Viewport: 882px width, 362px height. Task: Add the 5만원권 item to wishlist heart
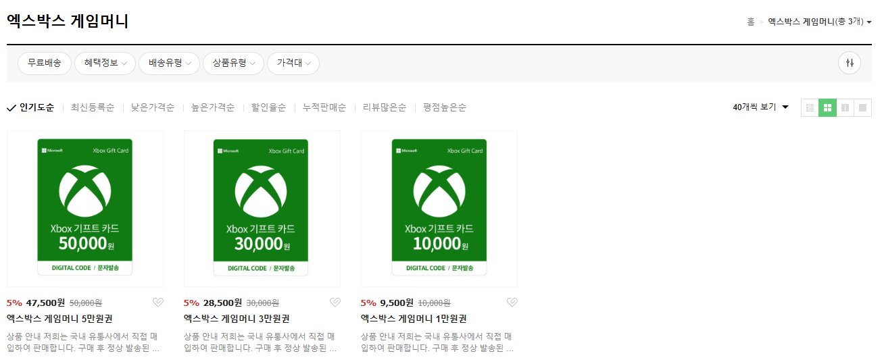tap(157, 303)
